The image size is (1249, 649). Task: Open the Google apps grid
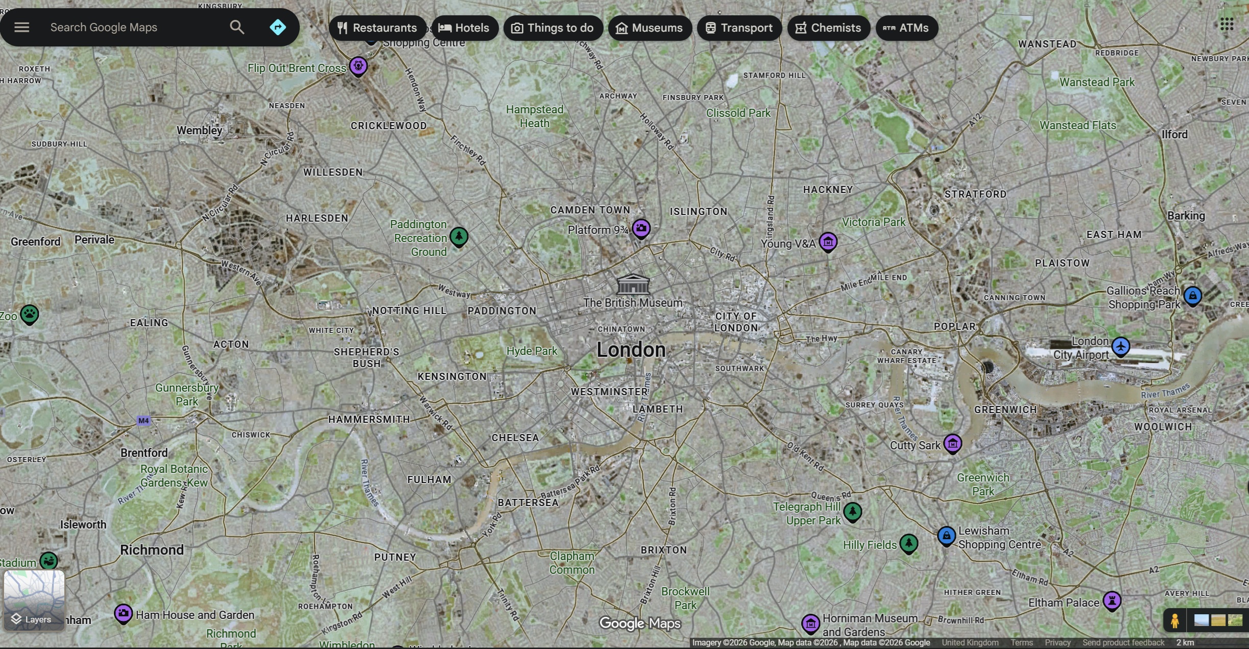[1227, 24]
